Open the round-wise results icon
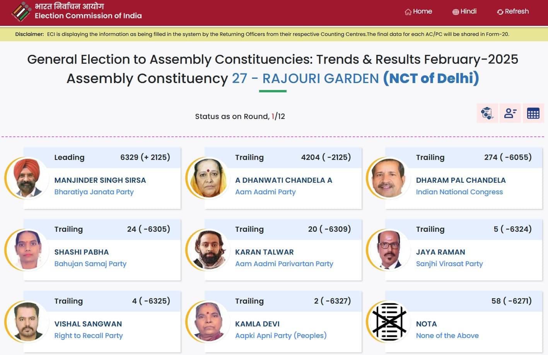This screenshot has width=548, height=355. point(487,113)
